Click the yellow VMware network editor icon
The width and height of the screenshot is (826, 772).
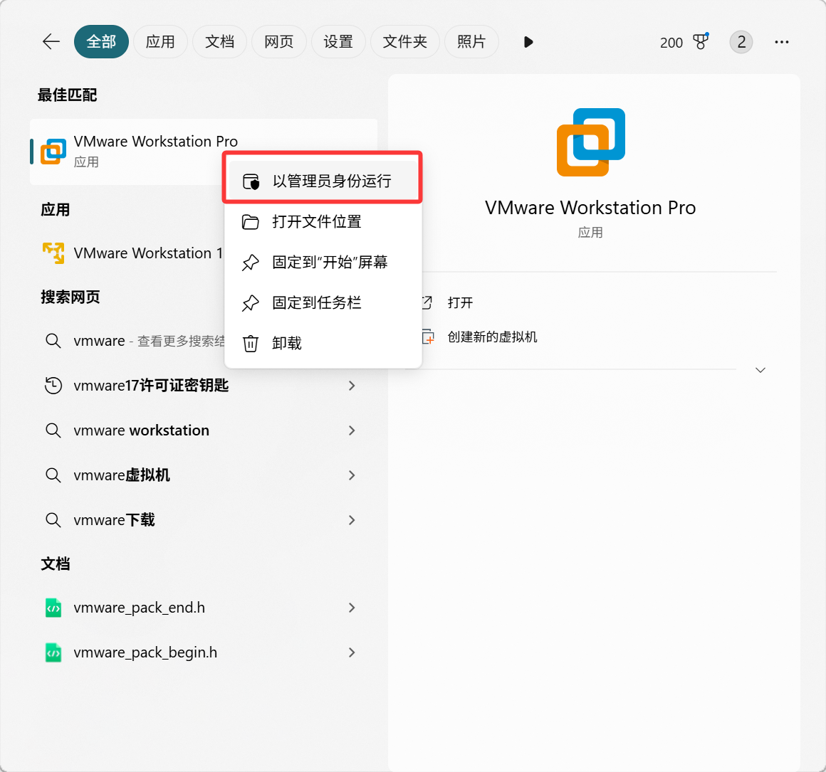53,253
